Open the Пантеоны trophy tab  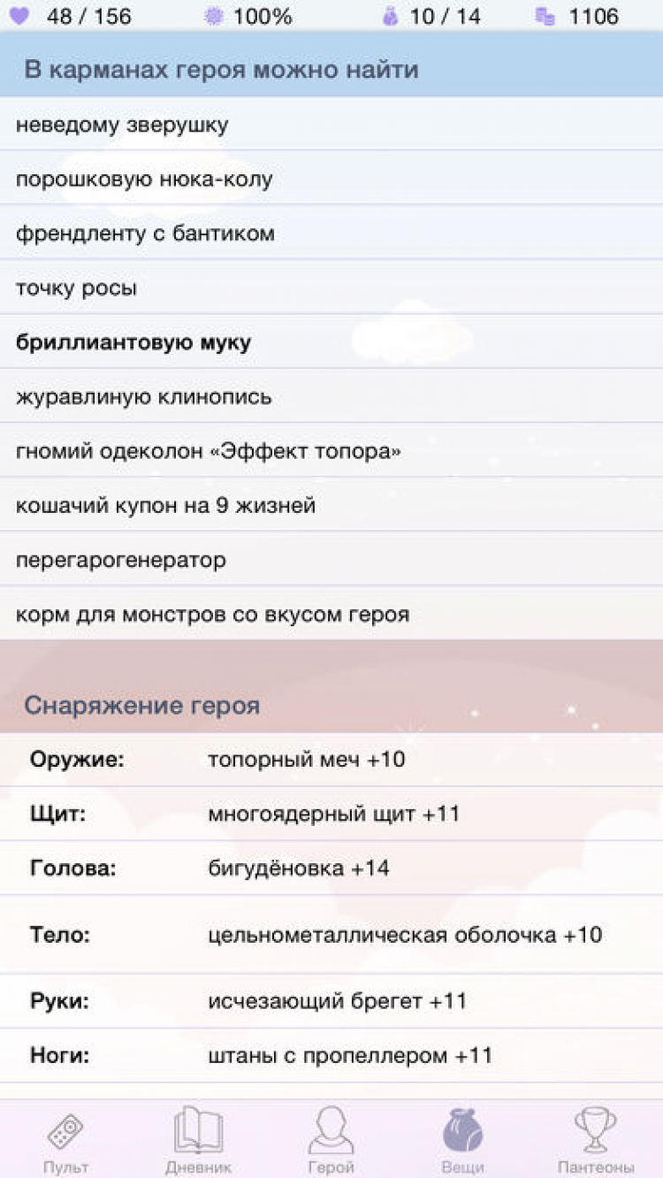tap(596, 1141)
